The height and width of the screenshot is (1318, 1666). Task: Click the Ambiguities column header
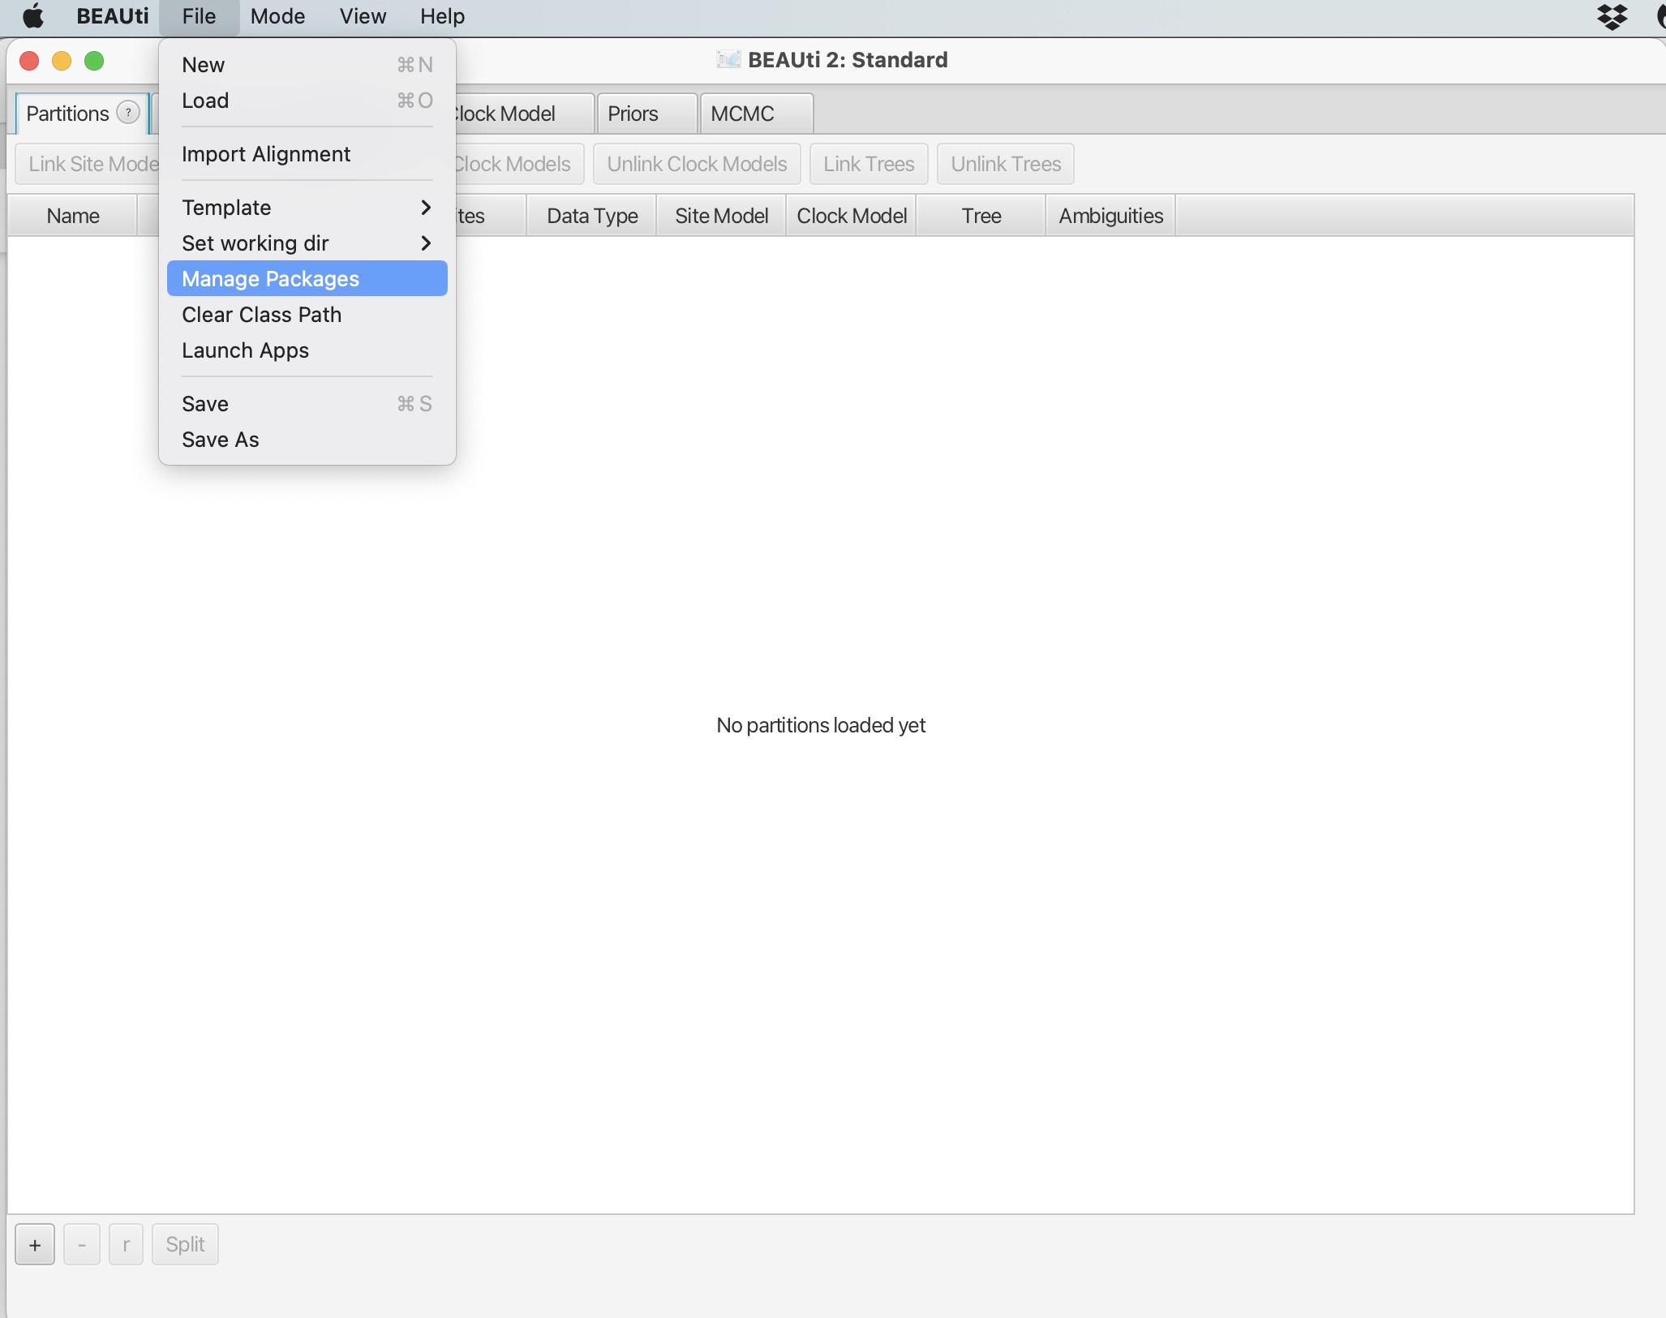tap(1110, 216)
